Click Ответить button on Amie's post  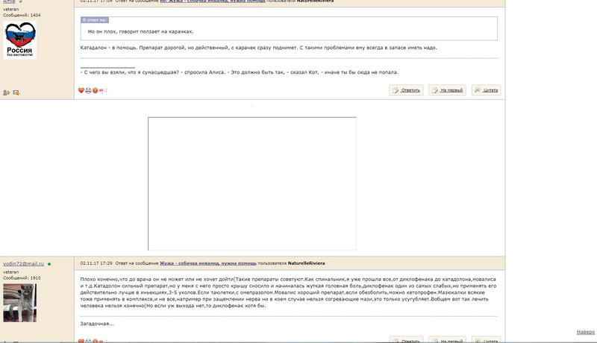click(406, 90)
